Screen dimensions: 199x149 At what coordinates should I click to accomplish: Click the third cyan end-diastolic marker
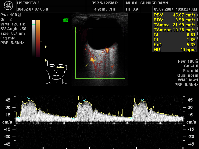pyautogui.click(x=131, y=118)
